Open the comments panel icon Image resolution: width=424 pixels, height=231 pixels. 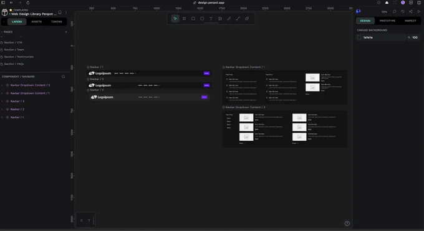tap(395, 11)
